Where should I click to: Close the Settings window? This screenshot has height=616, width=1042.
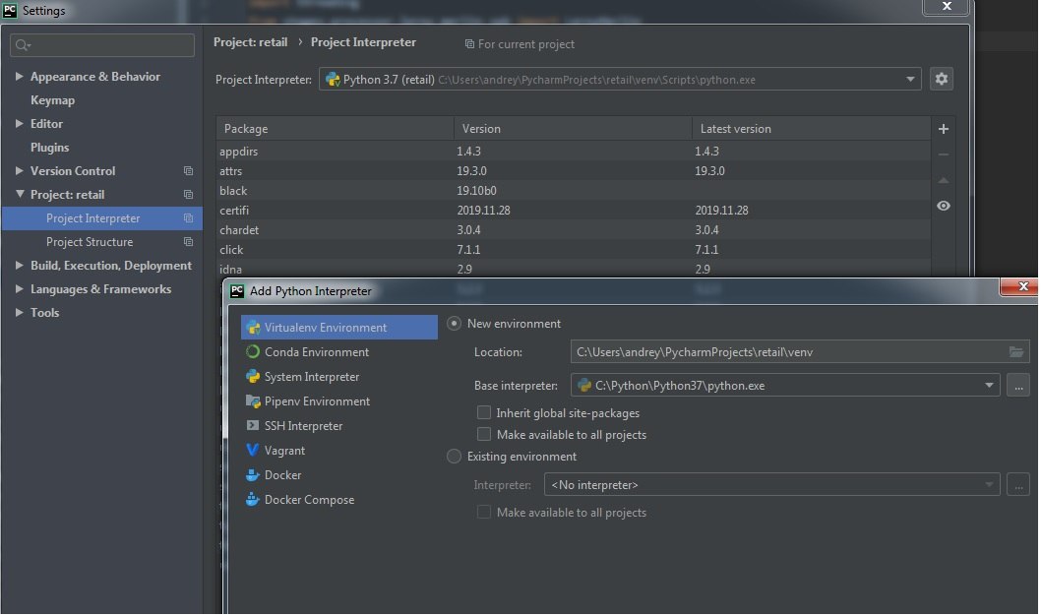click(x=949, y=7)
